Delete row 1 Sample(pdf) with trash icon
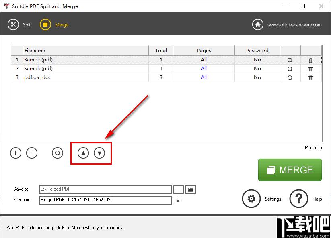Viewport: 331px width, 238px height. tap(311, 60)
